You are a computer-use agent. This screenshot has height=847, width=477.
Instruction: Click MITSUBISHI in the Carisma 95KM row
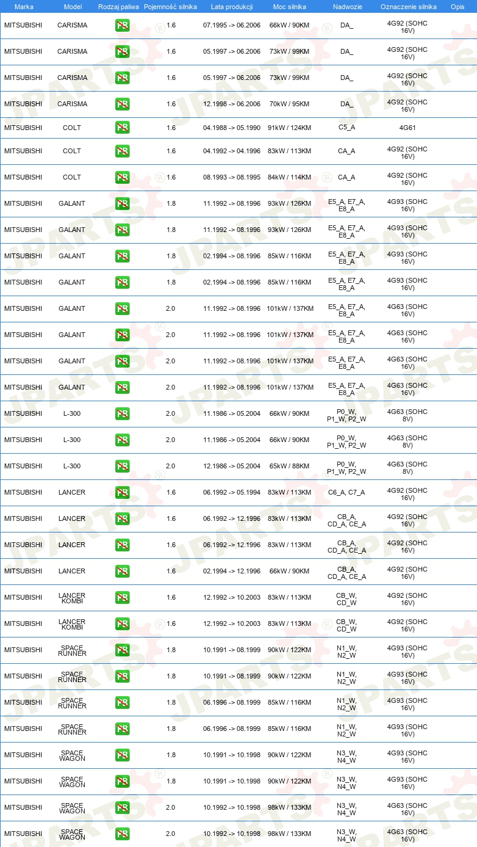click(23, 104)
